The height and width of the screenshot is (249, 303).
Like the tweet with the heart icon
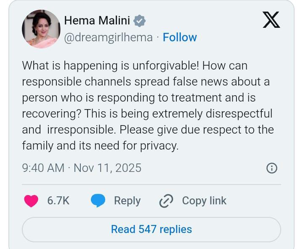(x=31, y=201)
